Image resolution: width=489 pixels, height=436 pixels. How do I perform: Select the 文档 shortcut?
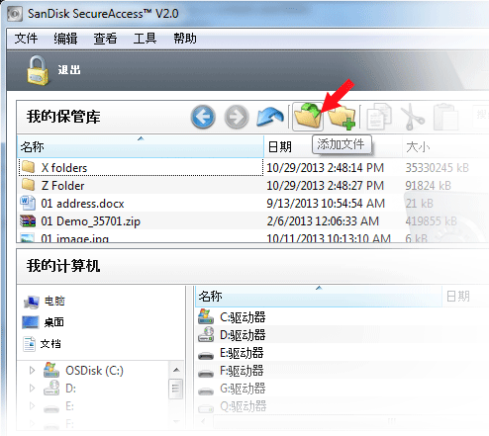[x=50, y=344]
